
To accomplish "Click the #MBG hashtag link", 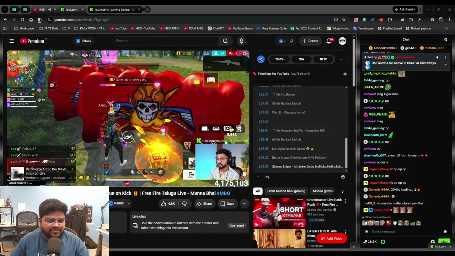I will pyautogui.click(x=223, y=193).
